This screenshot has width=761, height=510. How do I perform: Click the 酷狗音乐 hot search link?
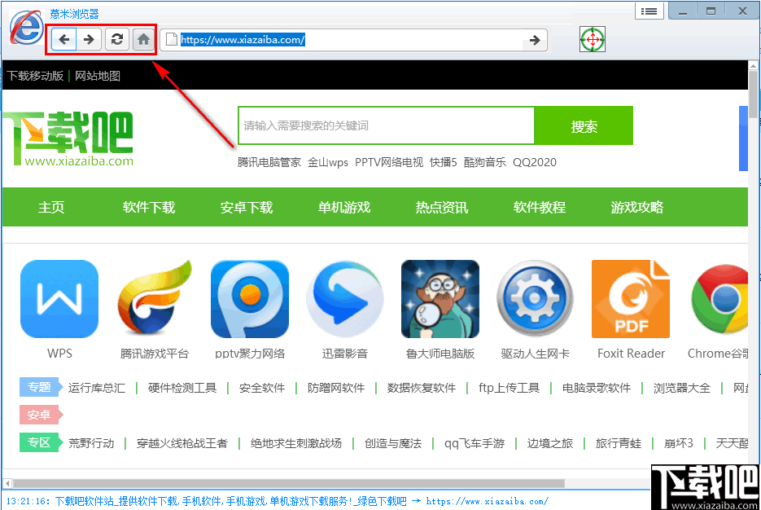(x=485, y=162)
